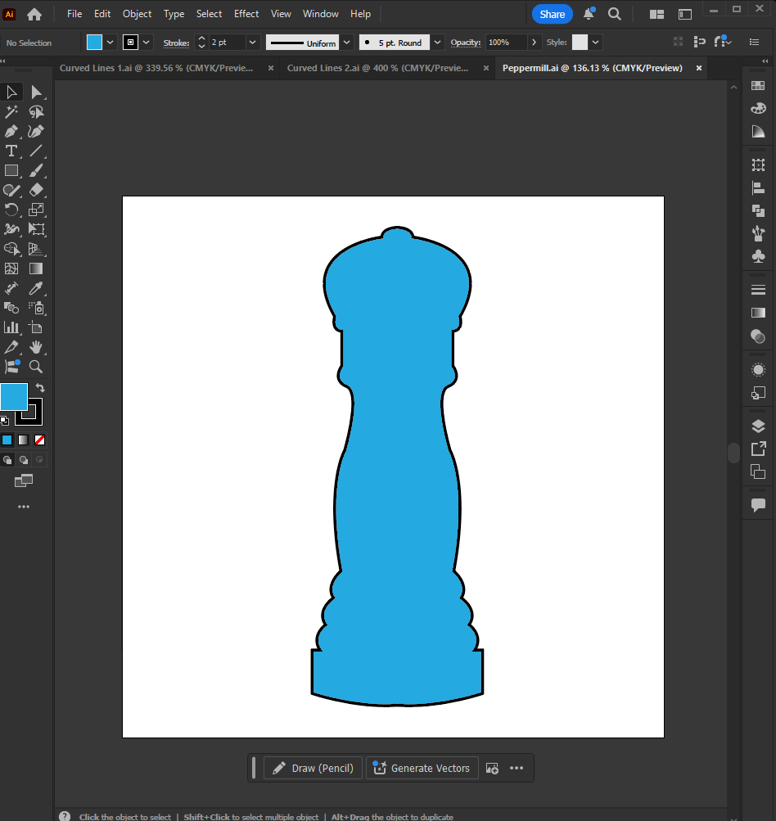Image resolution: width=776 pixels, height=821 pixels.
Task: Open the Effect menu
Action: (x=246, y=14)
